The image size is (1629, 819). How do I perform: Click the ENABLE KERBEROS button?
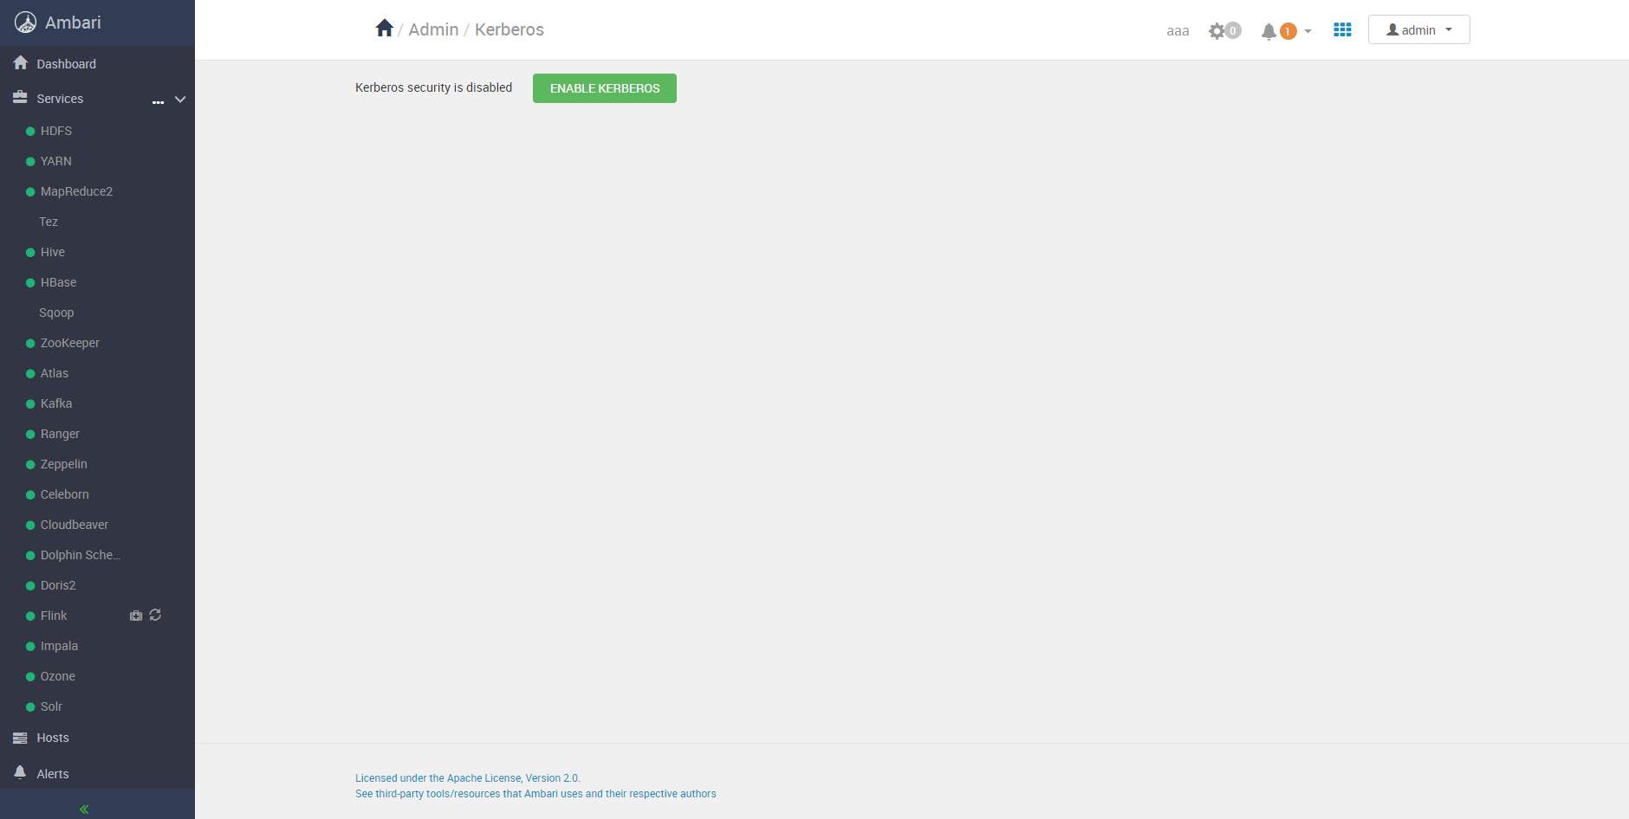pos(605,88)
